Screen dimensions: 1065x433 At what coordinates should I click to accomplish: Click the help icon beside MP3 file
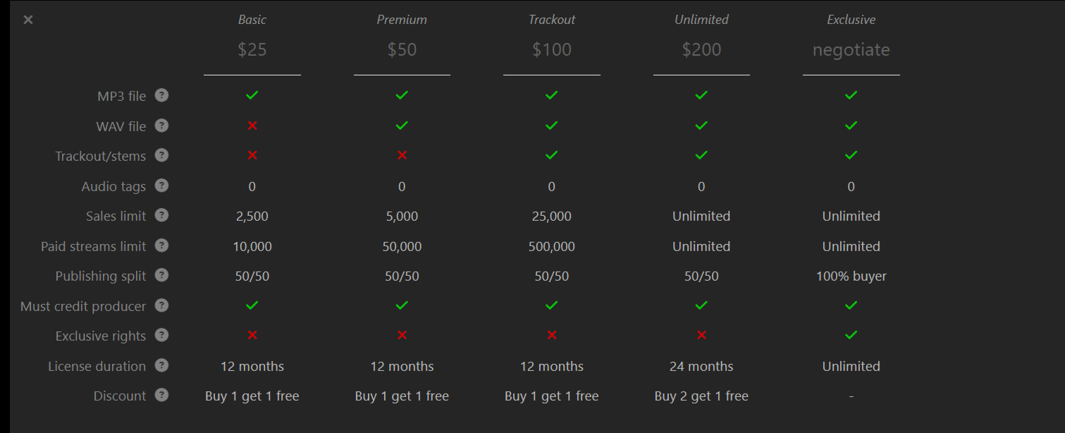(x=161, y=95)
